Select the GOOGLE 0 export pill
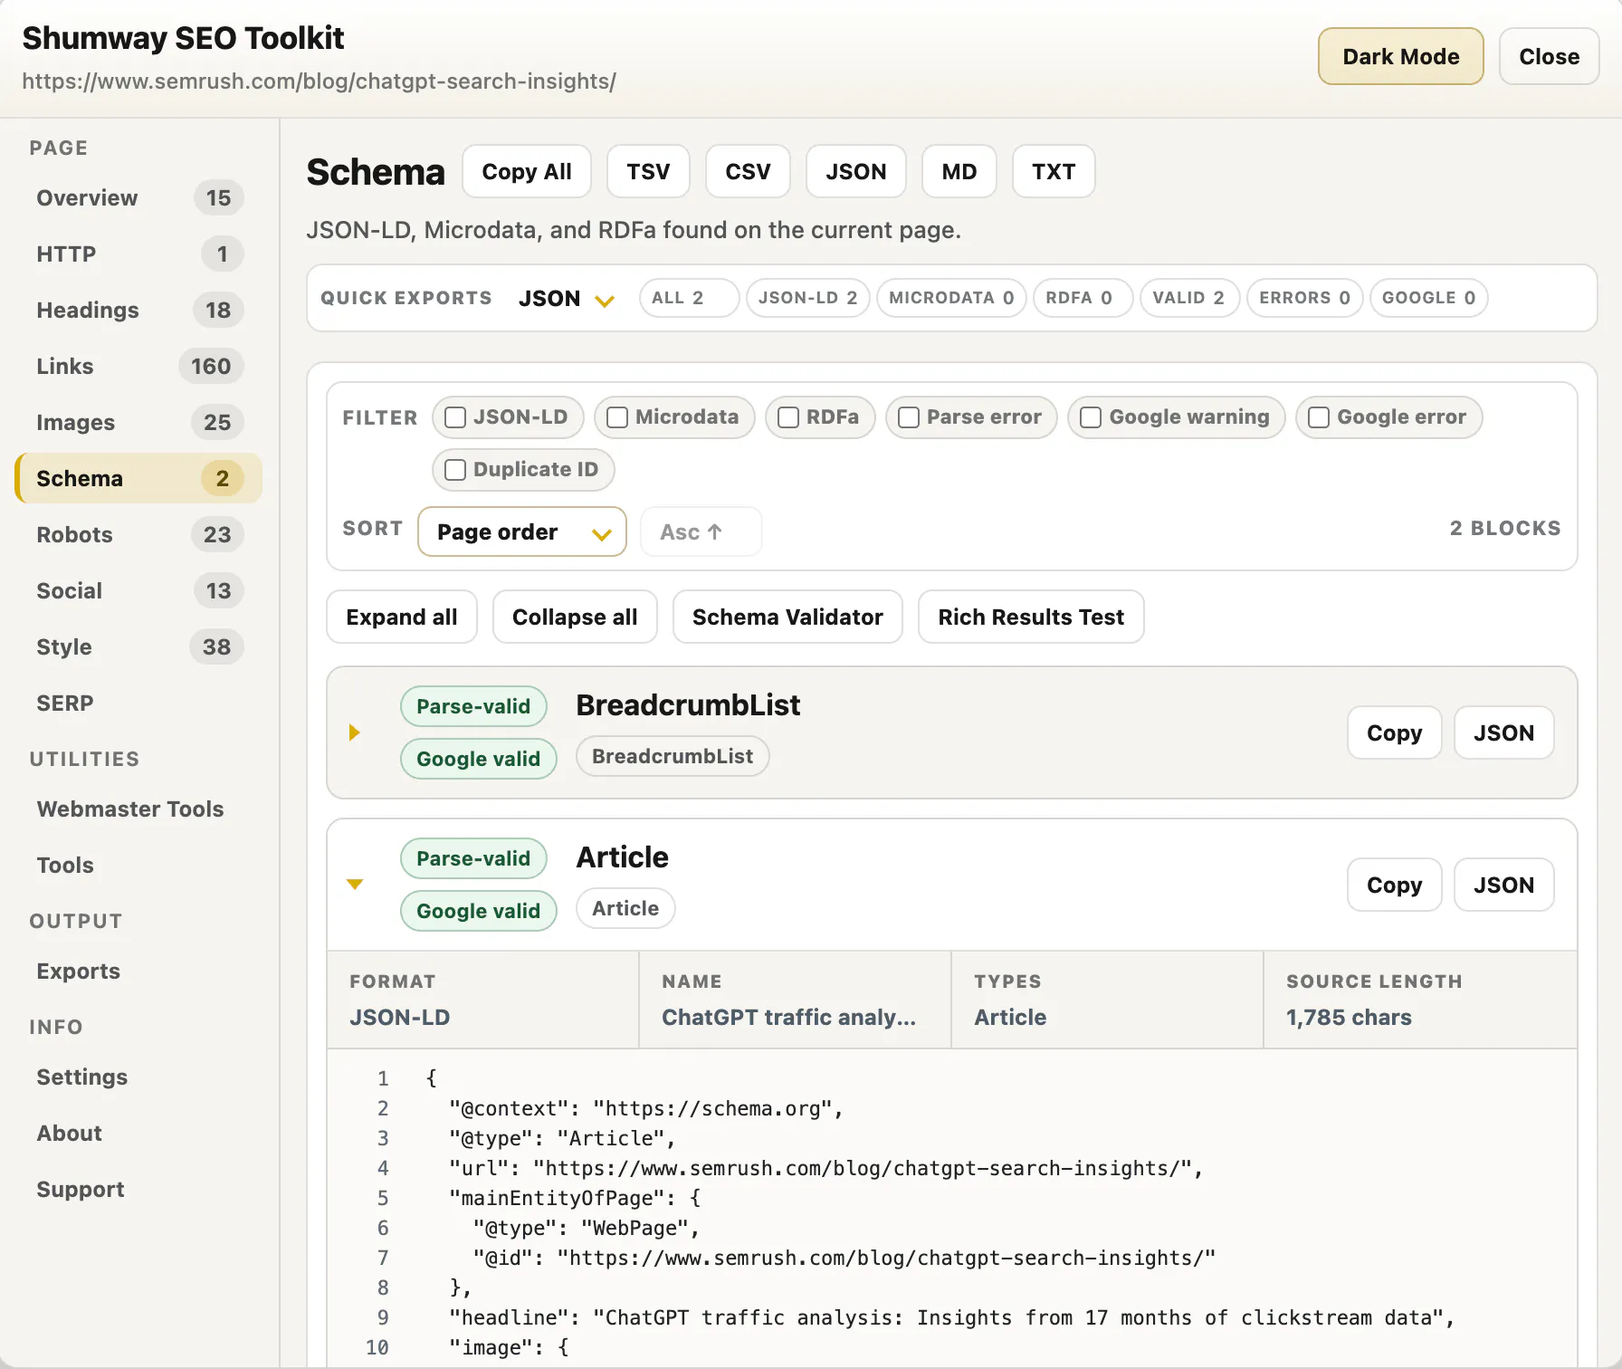This screenshot has height=1369, width=1622. click(x=1428, y=298)
